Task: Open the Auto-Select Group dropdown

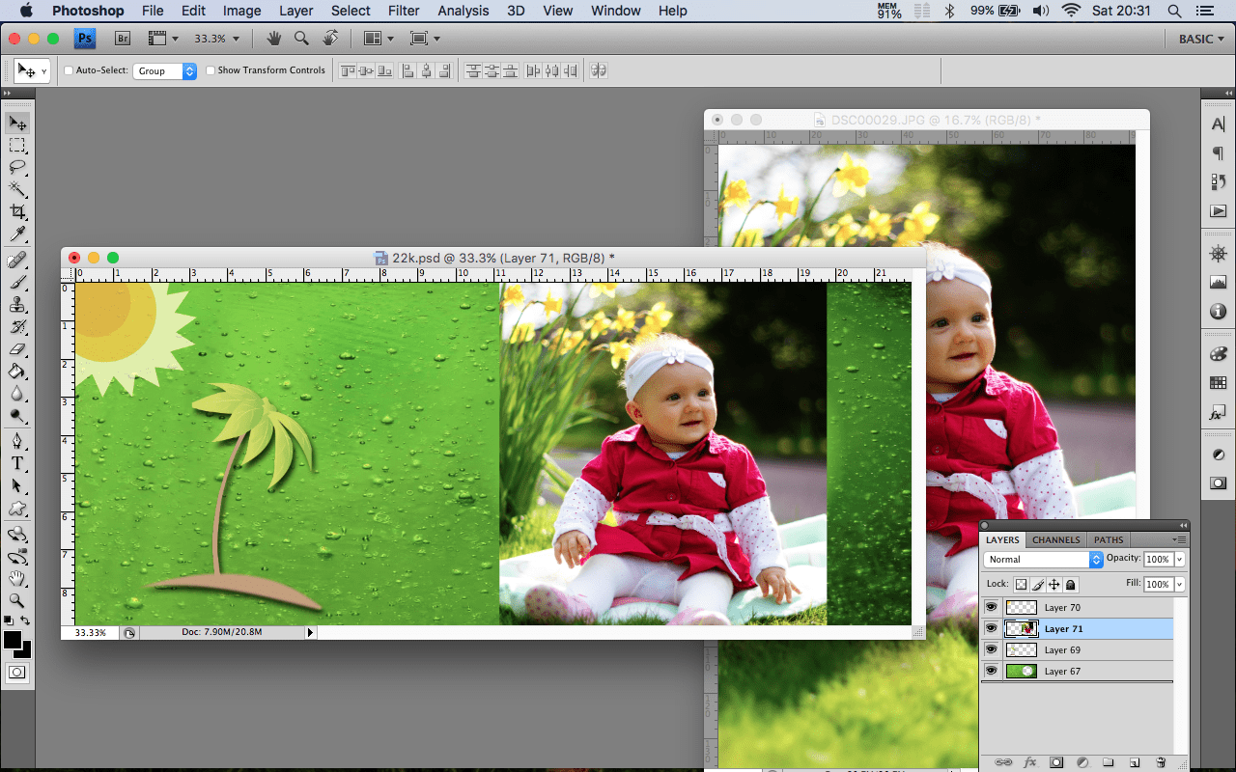Action: (165, 71)
